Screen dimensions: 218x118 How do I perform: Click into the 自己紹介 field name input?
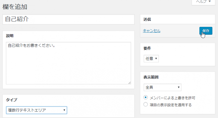tap(68, 19)
